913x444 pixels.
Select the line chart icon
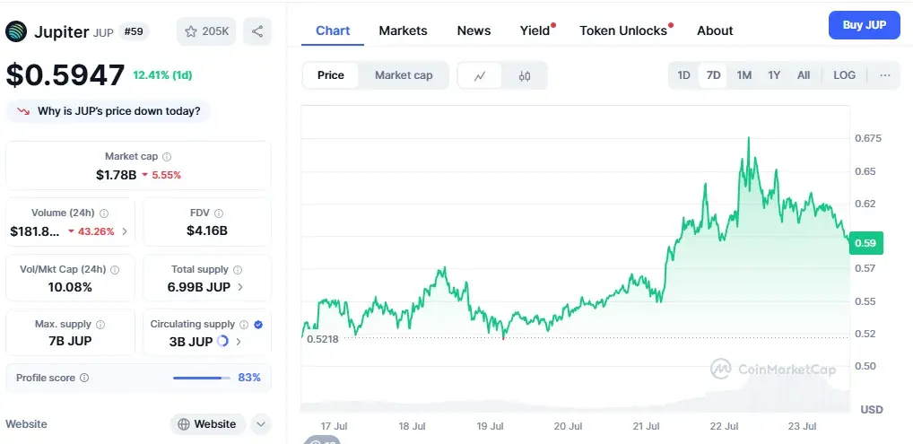click(480, 75)
